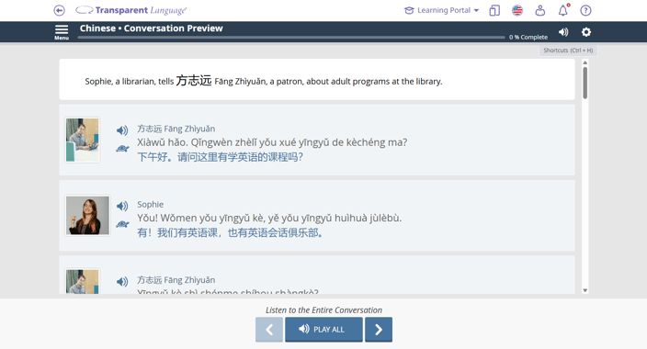647x349 pixels.
Task: Click the text 有!我们有英语课,也有英语会话俱乐部。
Action: tap(230, 232)
